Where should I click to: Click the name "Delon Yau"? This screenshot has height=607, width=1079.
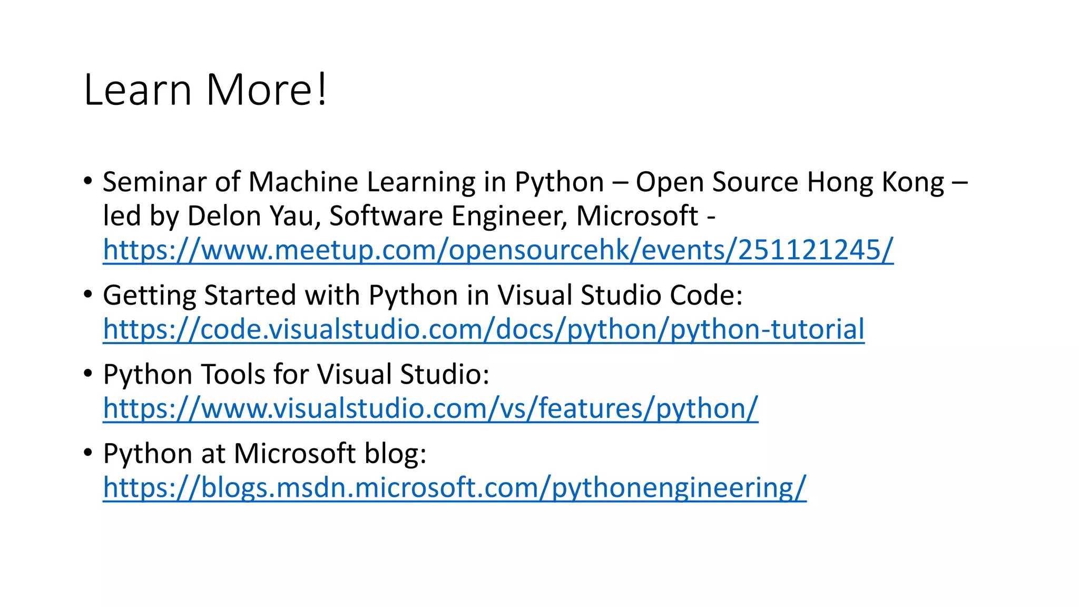(x=251, y=216)
